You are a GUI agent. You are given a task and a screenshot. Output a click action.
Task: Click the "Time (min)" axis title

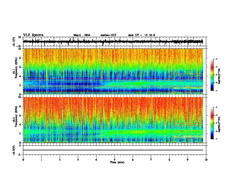tap(117, 162)
